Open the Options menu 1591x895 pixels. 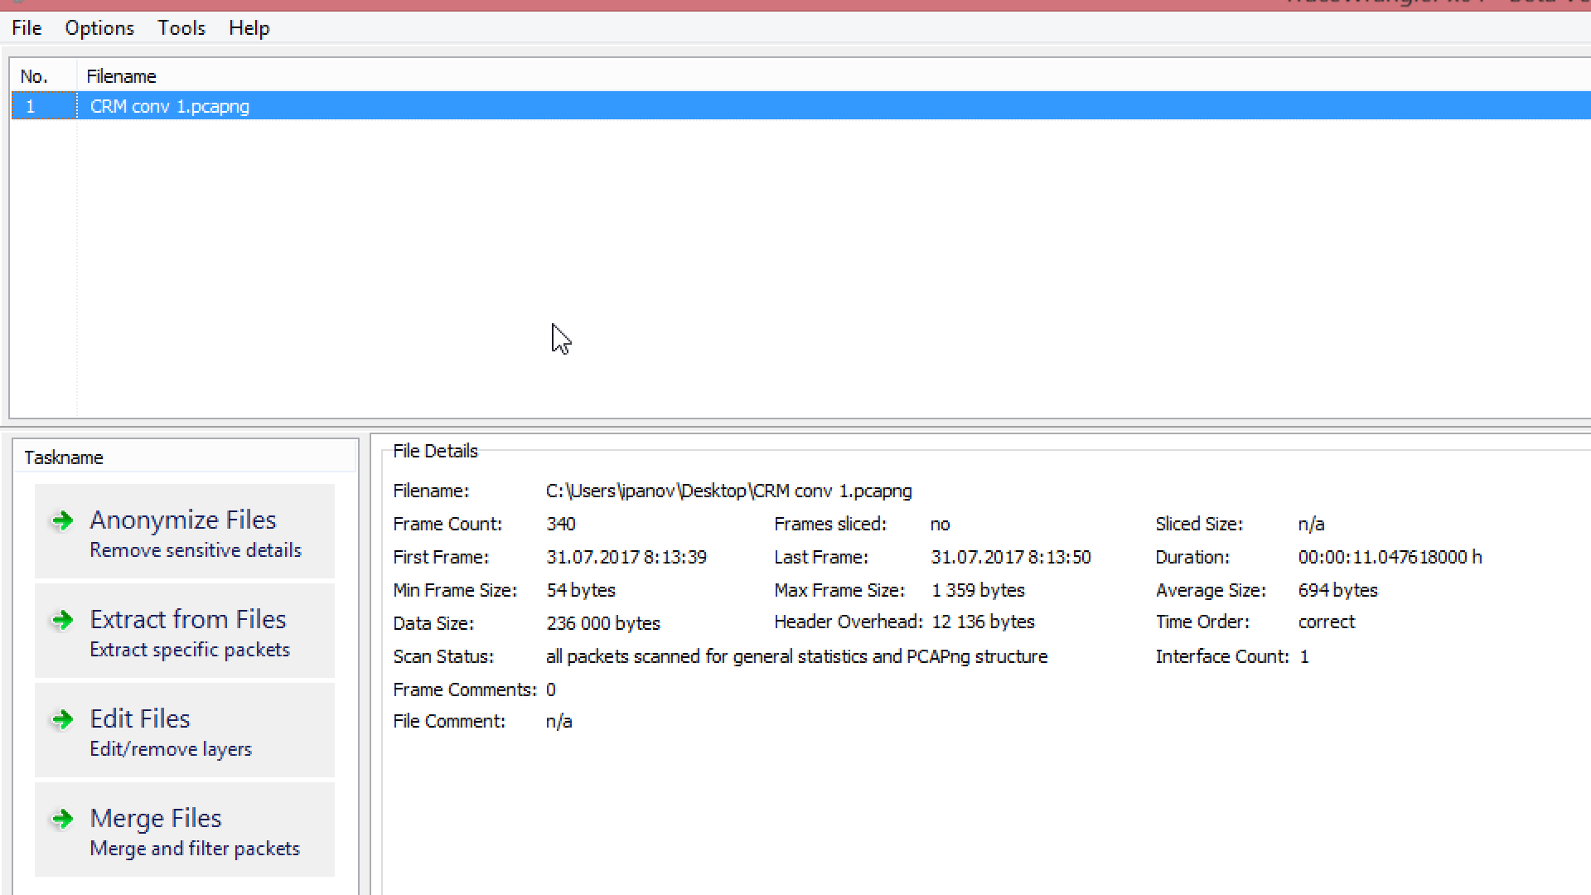99,28
